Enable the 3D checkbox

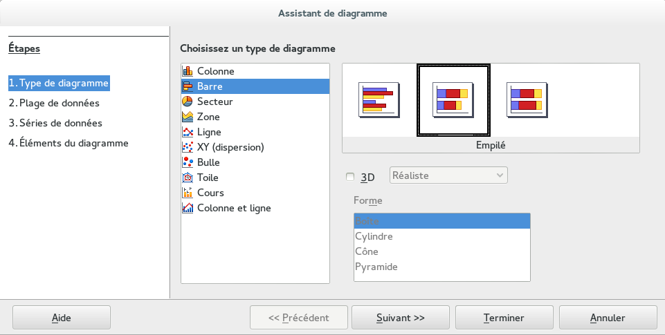[350, 177]
